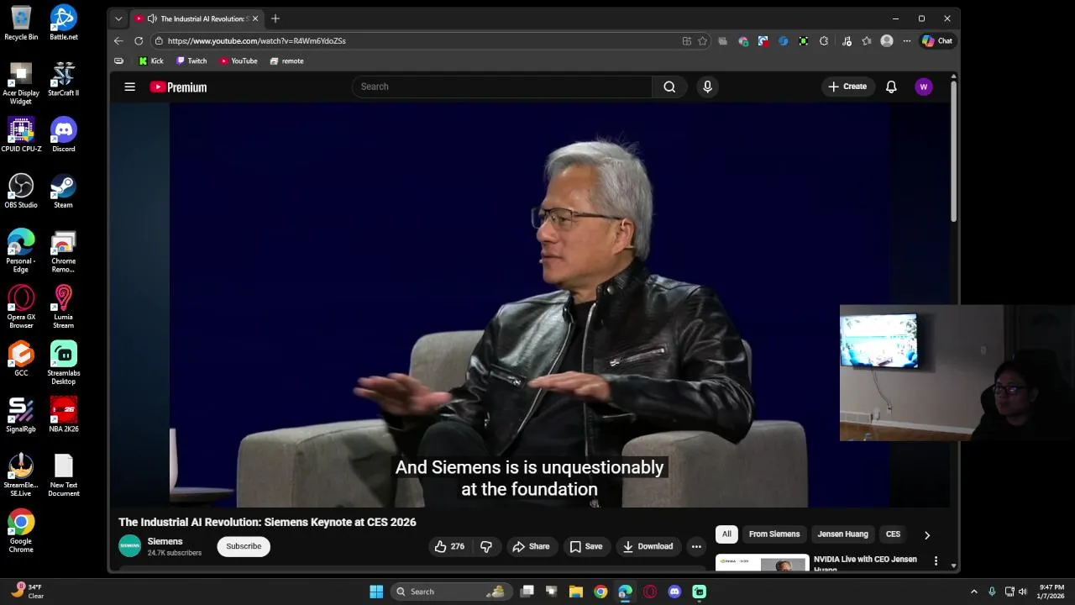Screen dimensions: 1075x605
Task: Open the taskbar volume speaker icon
Action: pyautogui.click(x=1023, y=592)
